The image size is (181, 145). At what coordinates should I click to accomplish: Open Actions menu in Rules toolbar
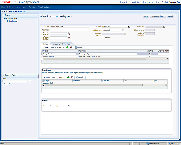pyautogui.click(x=46, y=47)
